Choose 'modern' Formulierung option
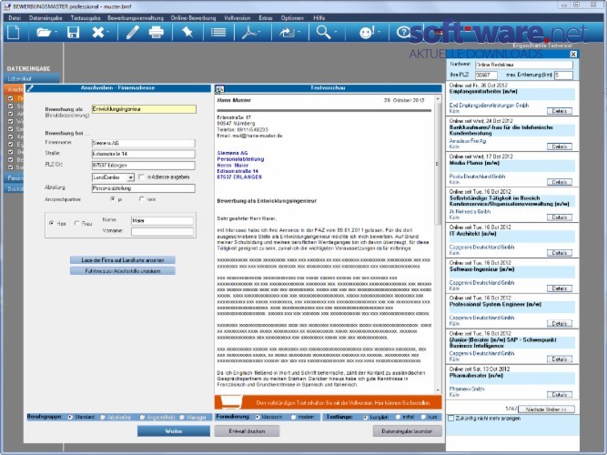607x455 pixels. [293, 417]
